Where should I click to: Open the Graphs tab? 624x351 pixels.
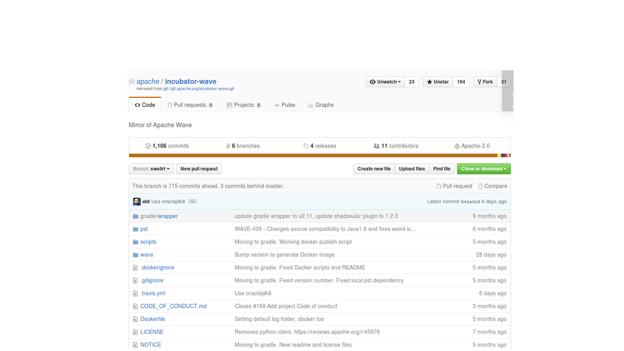(x=320, y=105)
